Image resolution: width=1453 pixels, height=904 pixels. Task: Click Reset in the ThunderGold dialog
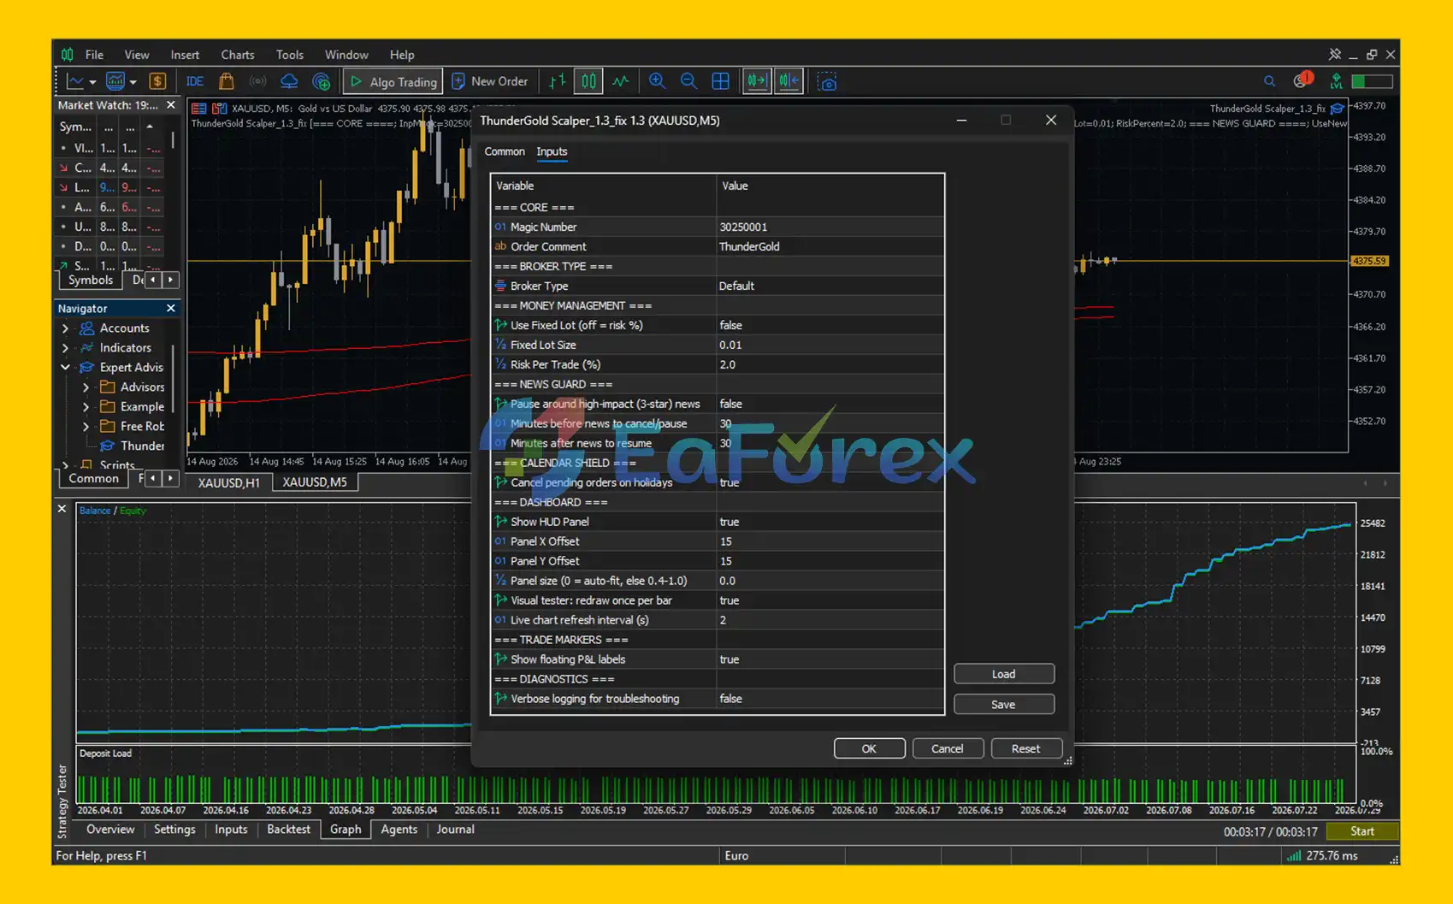tap(1026, 748)
